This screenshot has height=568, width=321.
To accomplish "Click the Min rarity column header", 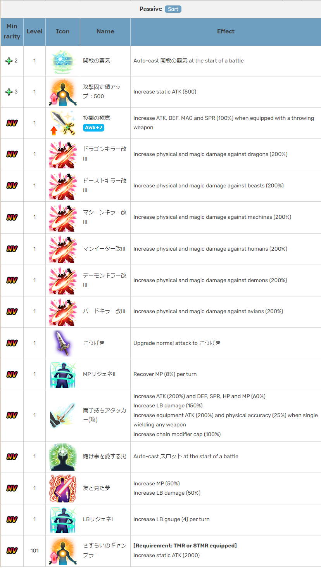I will 12,31.
